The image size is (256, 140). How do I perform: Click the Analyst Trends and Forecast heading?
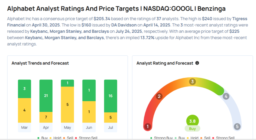(x=40, y=63)
